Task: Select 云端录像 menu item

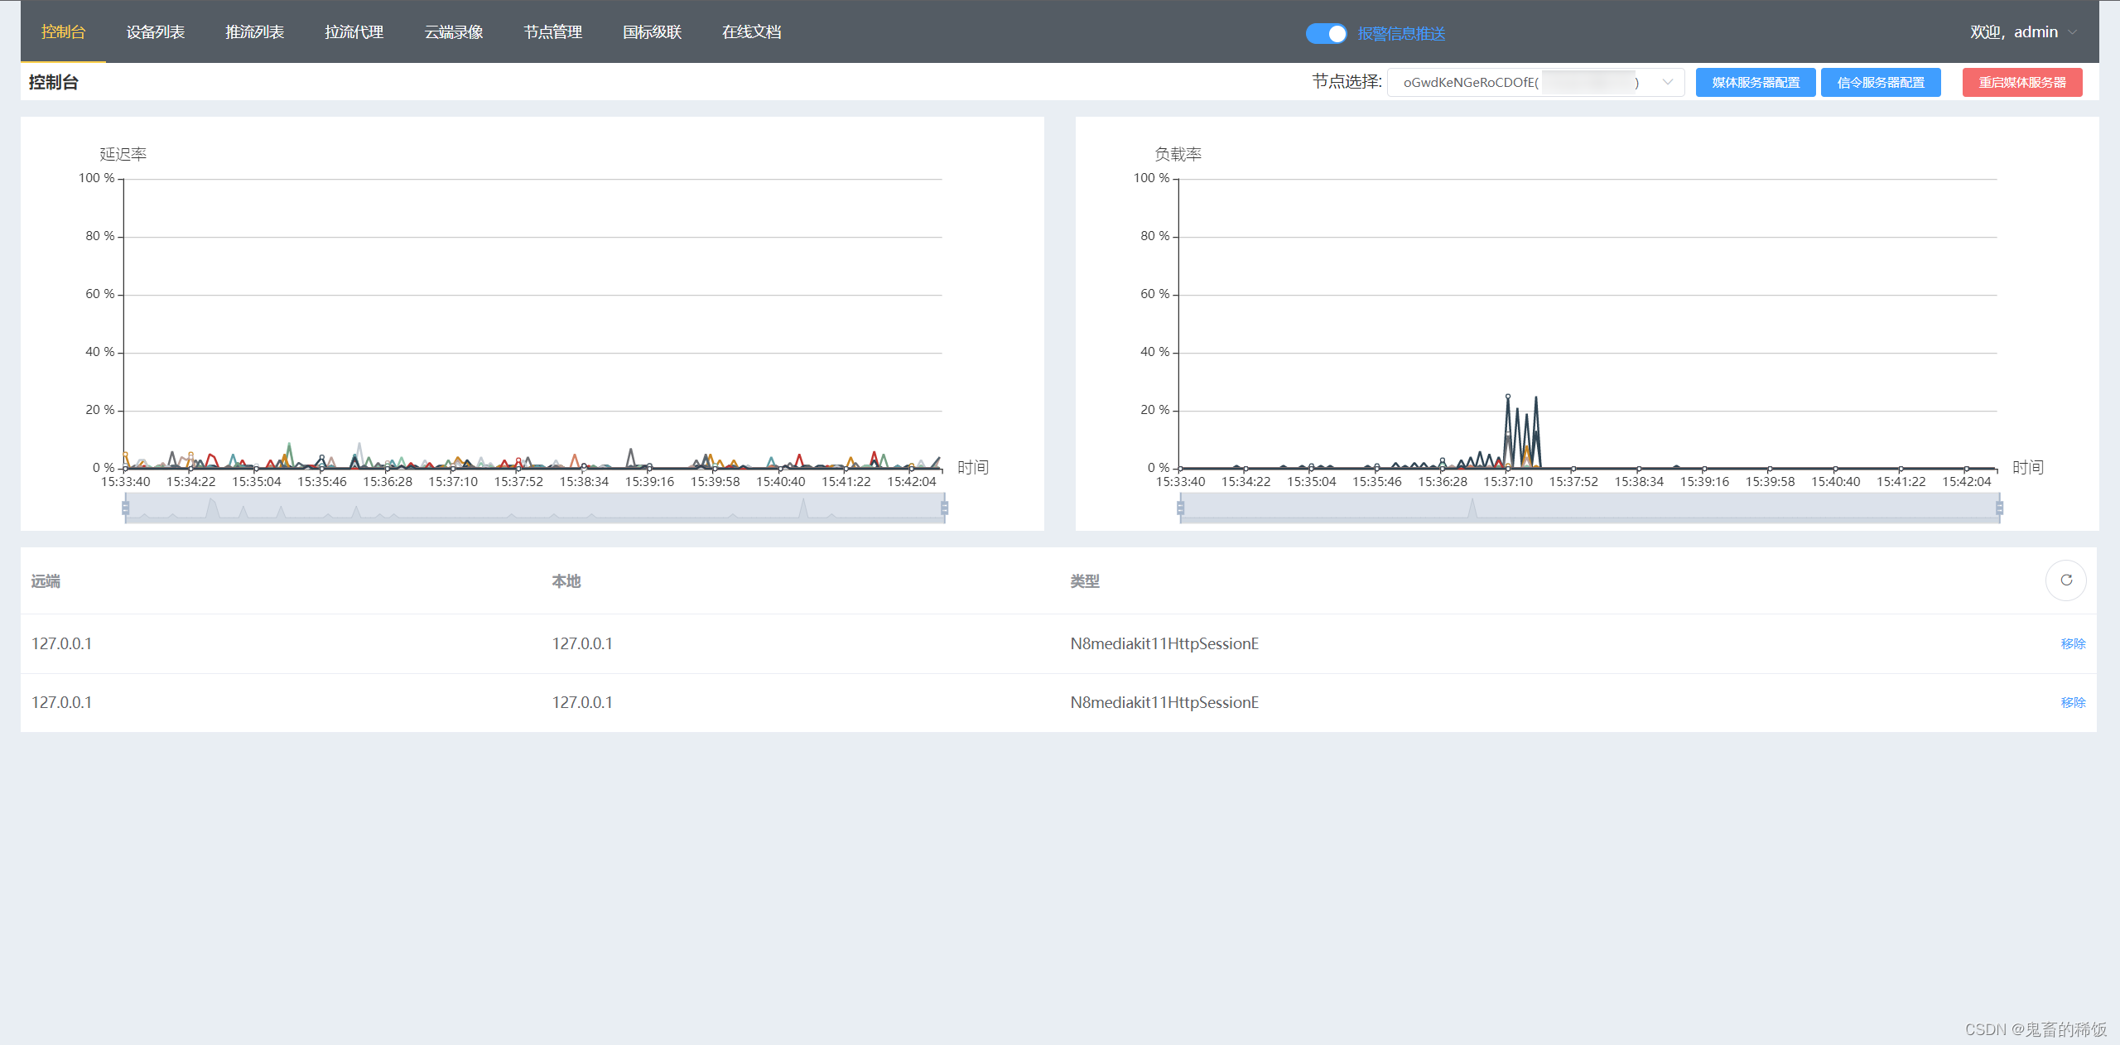Action: 454,31
